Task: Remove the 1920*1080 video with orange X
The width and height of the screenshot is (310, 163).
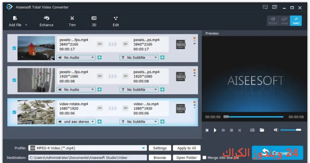Action: tap(194, 70)
